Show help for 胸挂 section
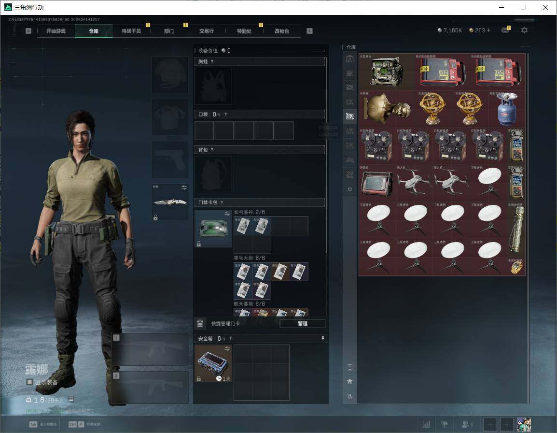This screenshot has width=557, height=433. tap(212, 61)
